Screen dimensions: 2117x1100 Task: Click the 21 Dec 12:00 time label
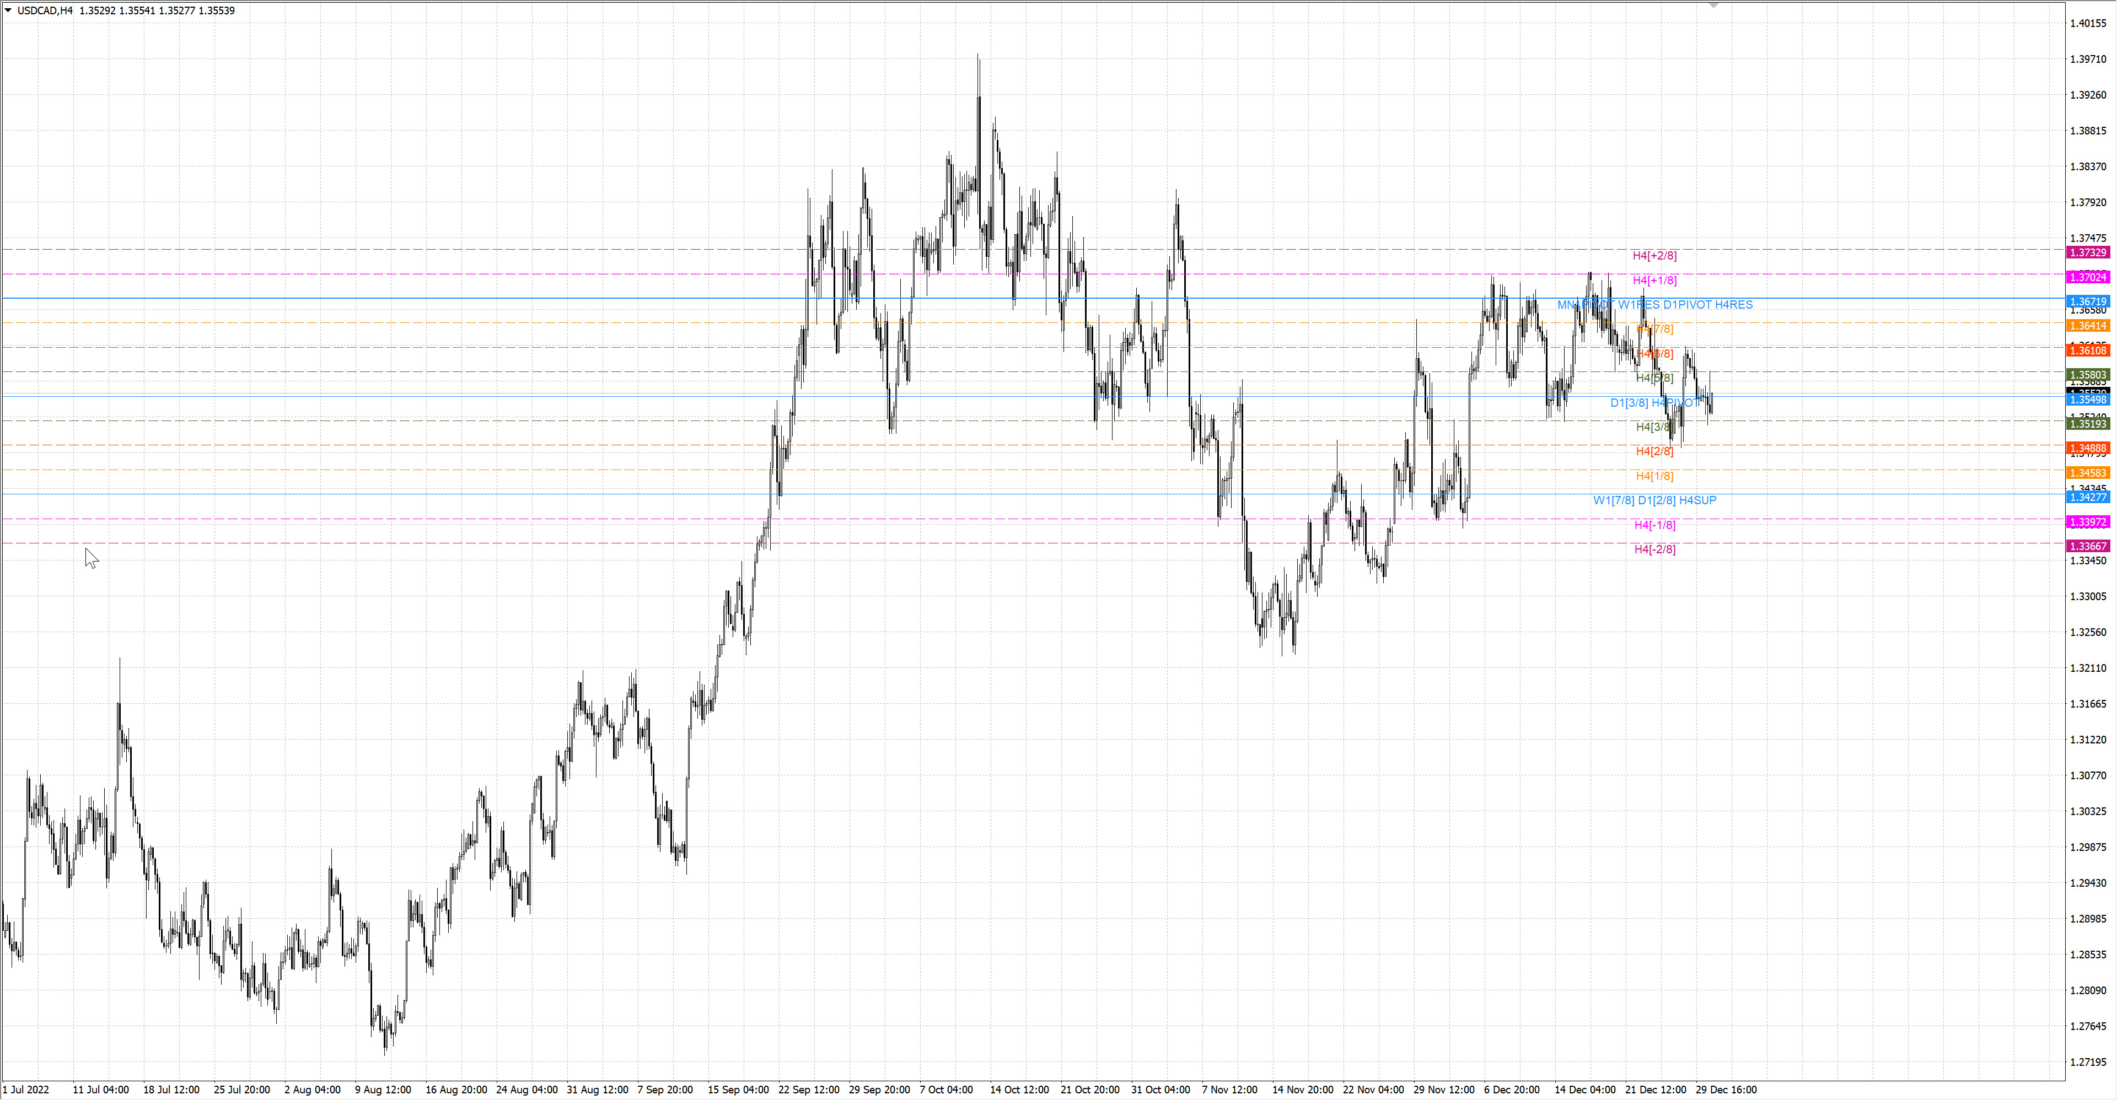[1655, 1090]
